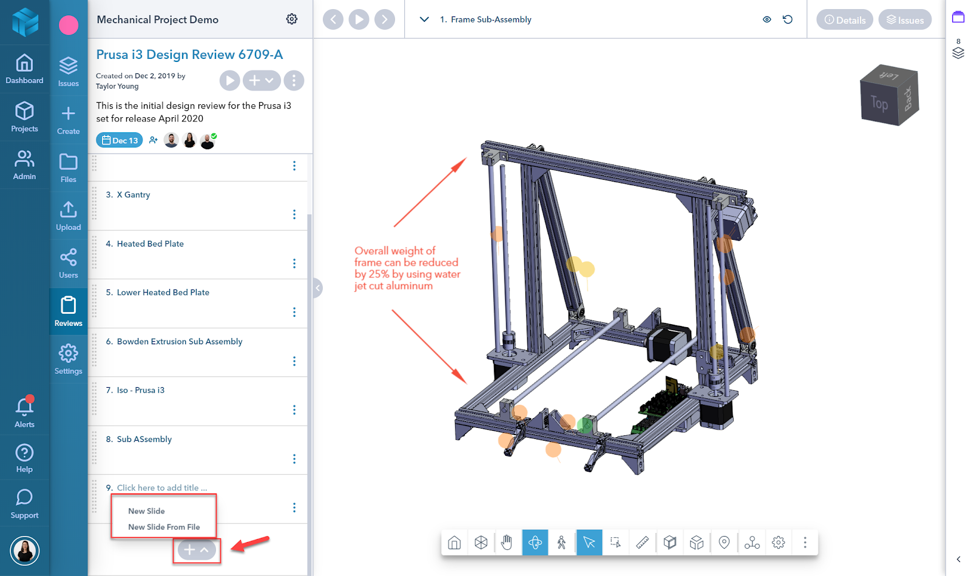The width and height of the screenshot is (971, 576).
Task: Select slide 4. Heated Bed Plate
Action: pyautogui.click(x=198, y=255)
